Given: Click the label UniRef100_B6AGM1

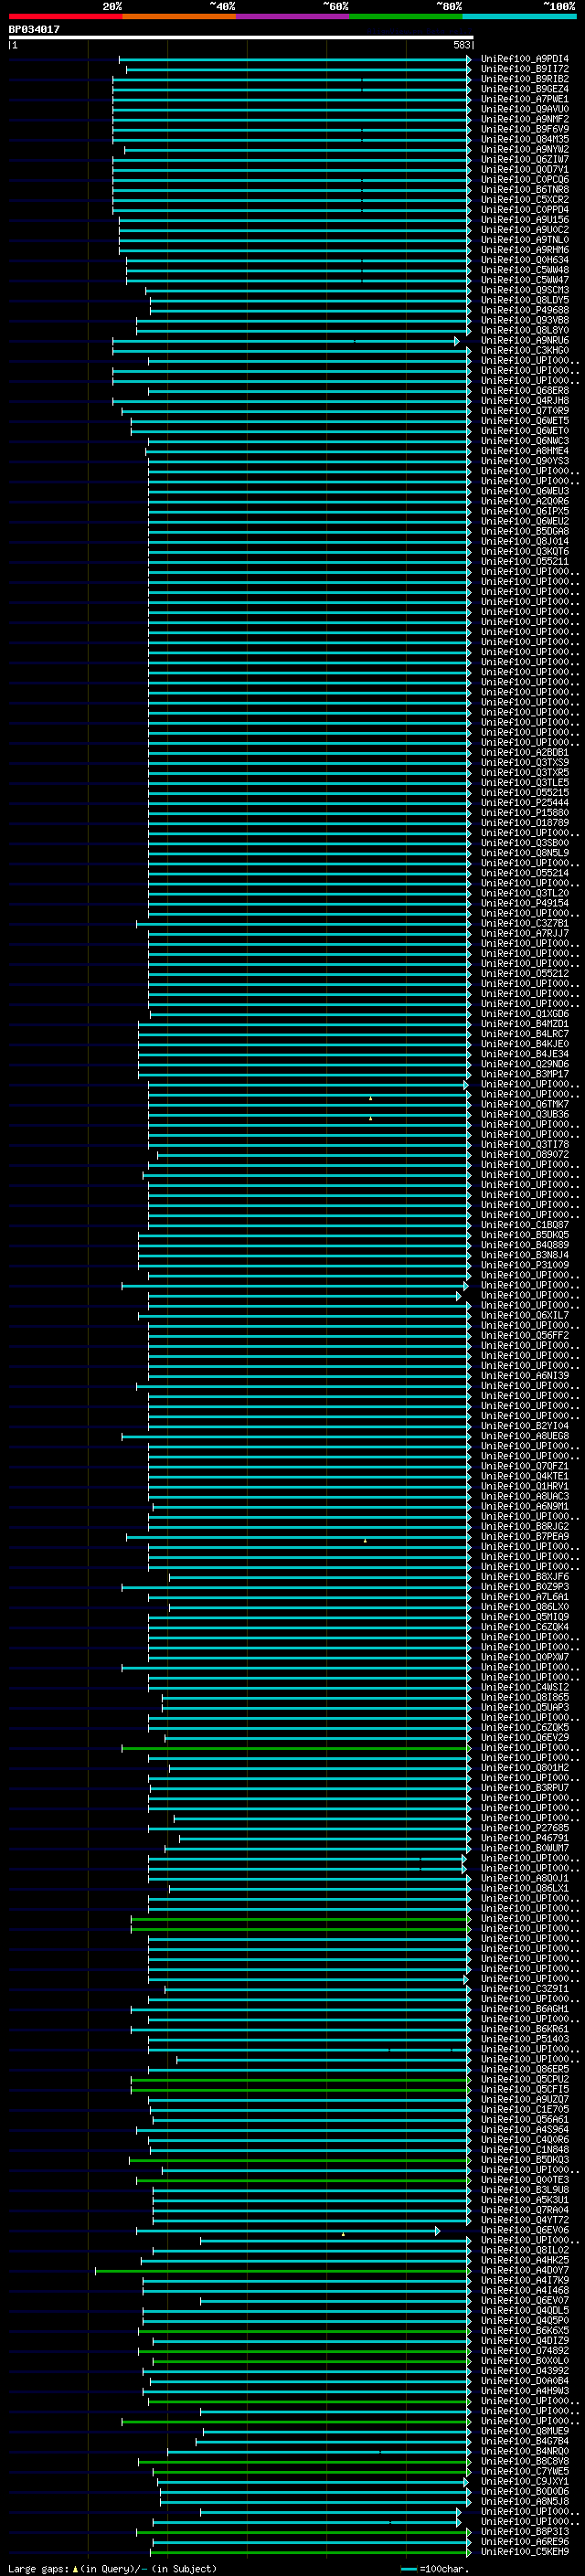Looking at the screenshot, I should [524, 2009].
